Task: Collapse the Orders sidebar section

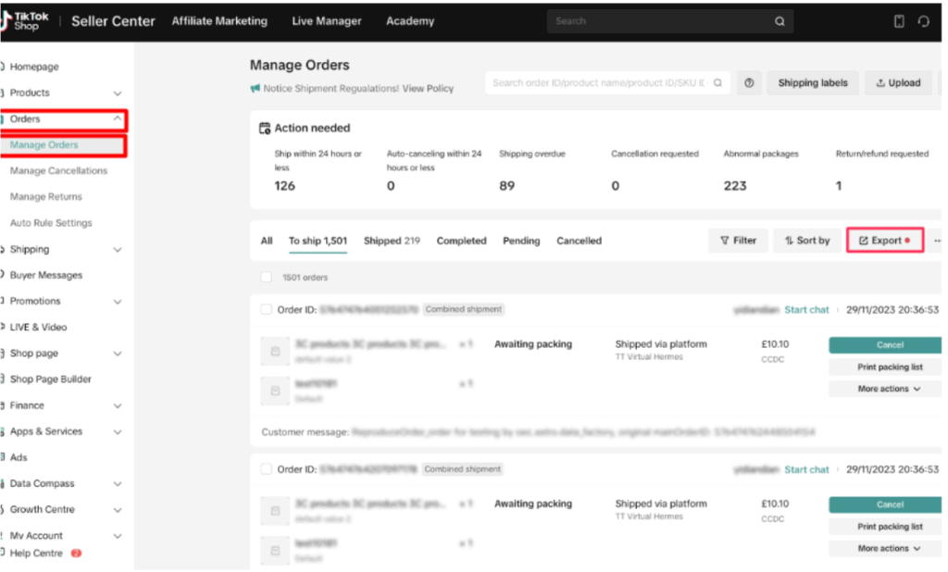Action: [x=117, y=119]
